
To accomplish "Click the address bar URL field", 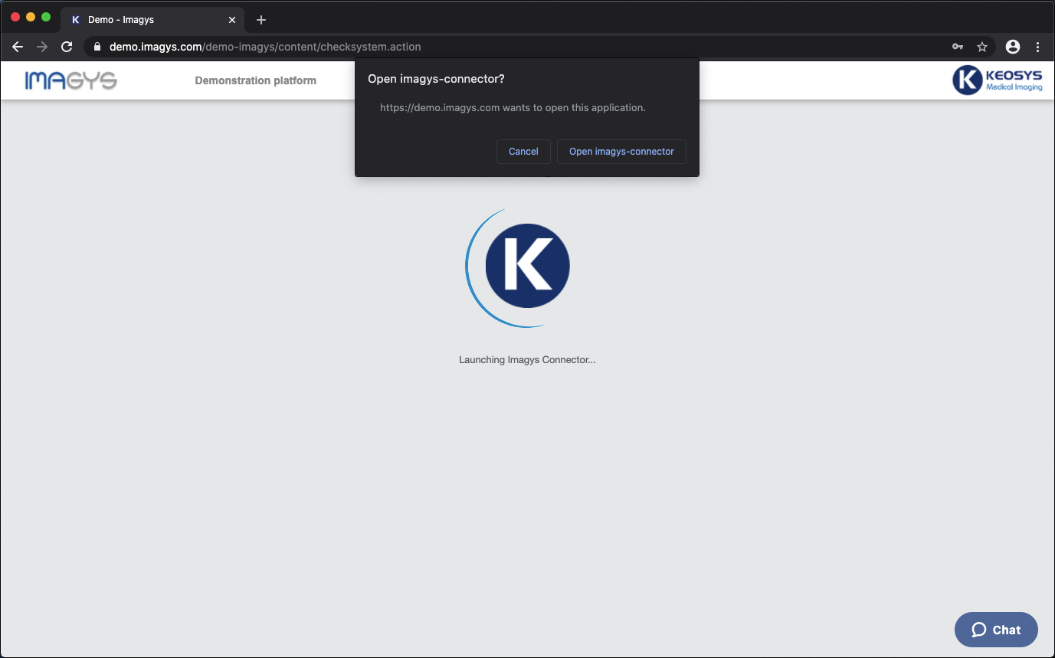I will coord(460,47).
